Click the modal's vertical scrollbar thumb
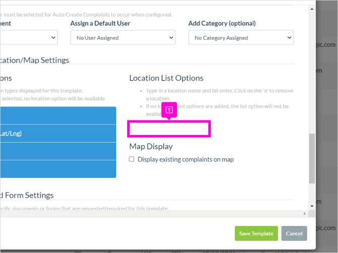 coord(312,158)
